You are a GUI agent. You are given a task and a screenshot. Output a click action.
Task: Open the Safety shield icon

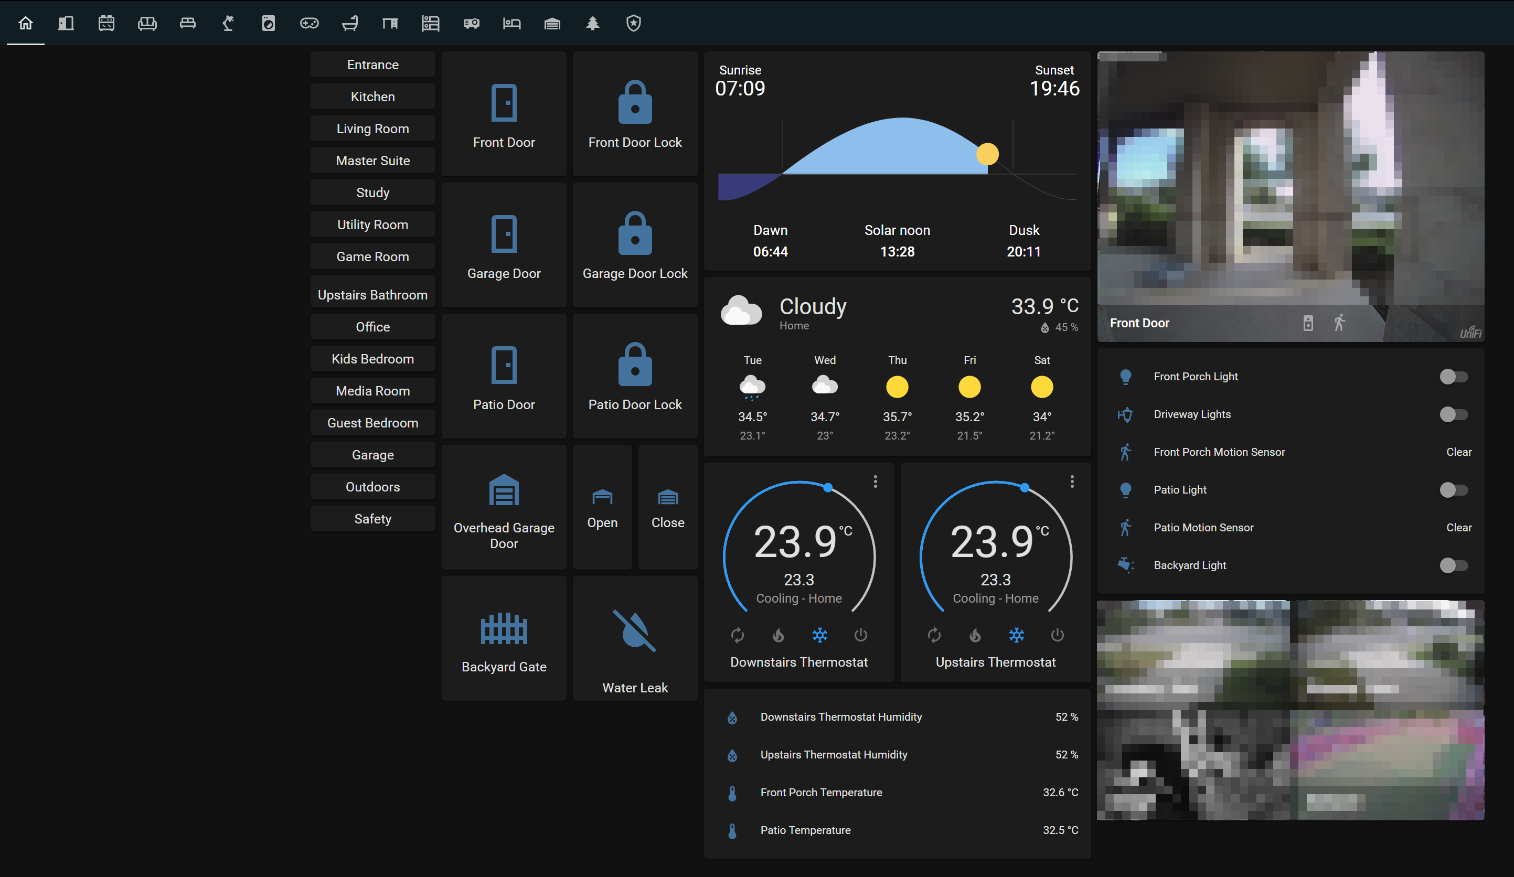pyautogui.click(x=633, y=24)
